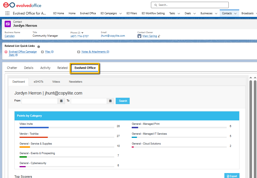Open the Newsletters sub-tab
The height and width of the screenshot is (178, 257).
[75, 82]
